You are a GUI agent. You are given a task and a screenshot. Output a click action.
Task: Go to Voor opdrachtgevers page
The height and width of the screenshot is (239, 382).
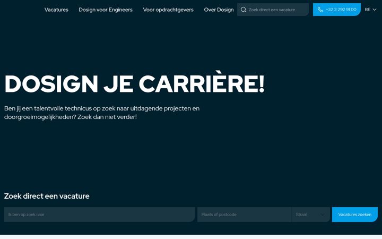[x=168, y=10]
